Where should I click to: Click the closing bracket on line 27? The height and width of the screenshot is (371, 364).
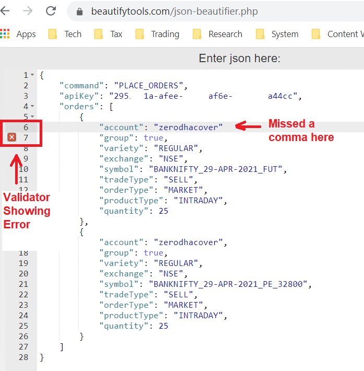pyautogui.click(x=62, y=347)
